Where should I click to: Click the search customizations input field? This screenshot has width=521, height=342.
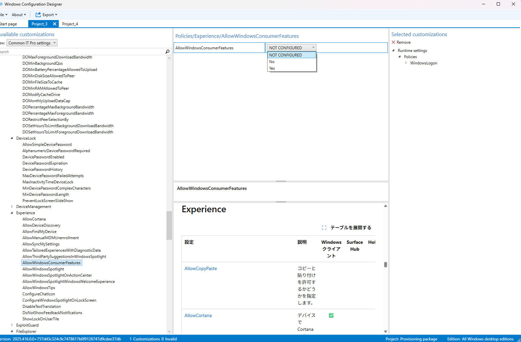point(82,52)
